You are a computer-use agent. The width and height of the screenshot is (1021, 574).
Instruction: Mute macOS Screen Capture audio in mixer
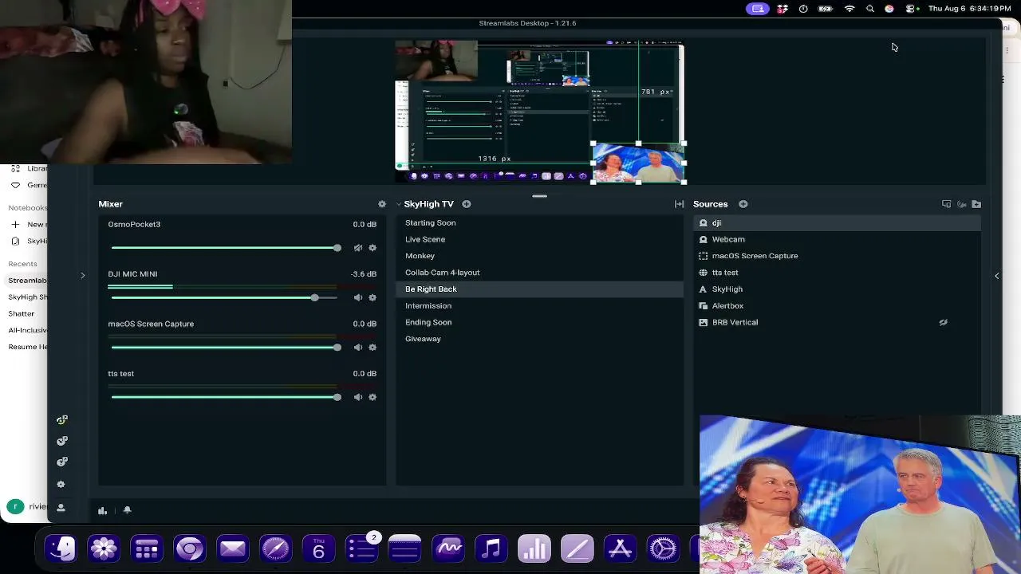point(358,348)
